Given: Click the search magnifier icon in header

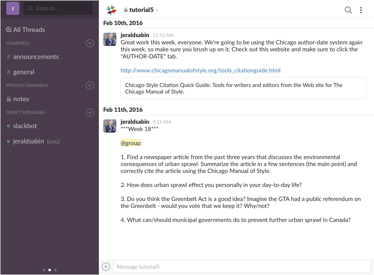Looking at the screenshot, I should tap(348, 10).
